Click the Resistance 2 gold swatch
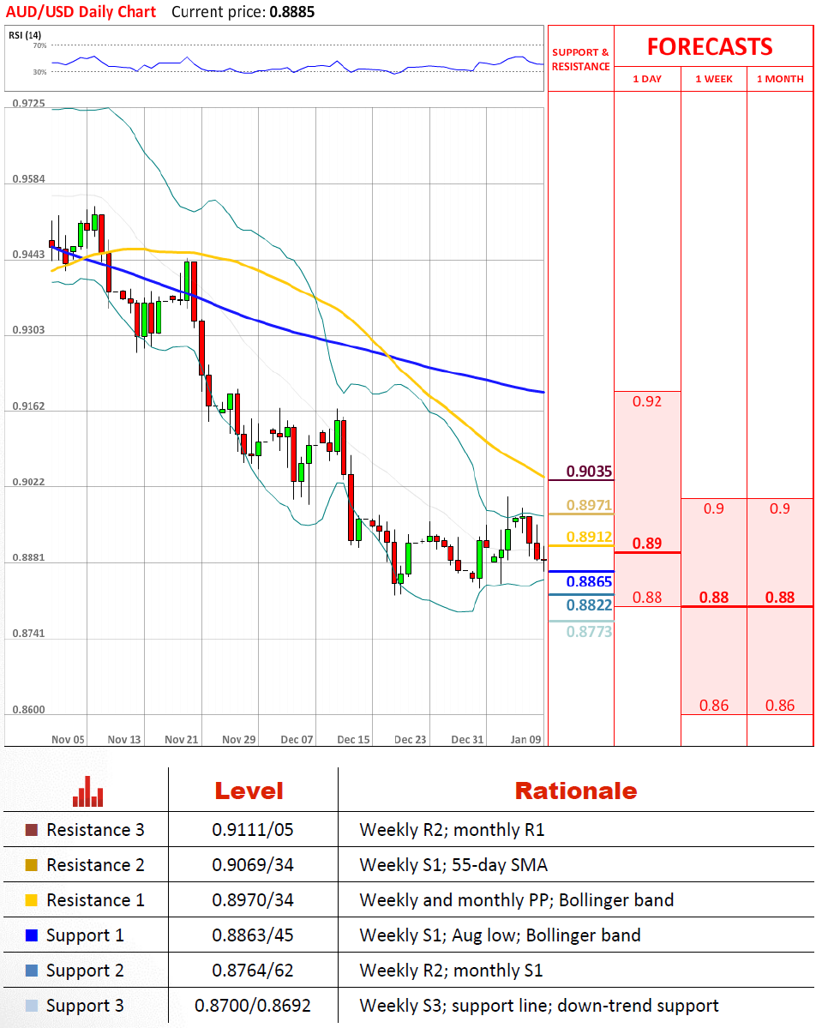Image resolution: width=816 pixels, height=1028 pixels. [32, 865]
